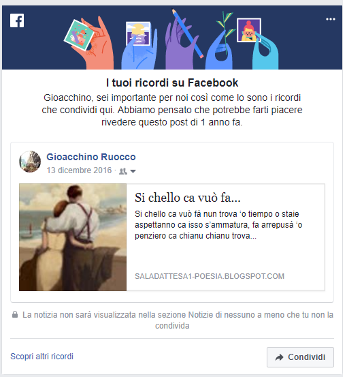Click the portrait photo in the banner
This screenshot has height=377, width=347.
[x=249, y=30]
